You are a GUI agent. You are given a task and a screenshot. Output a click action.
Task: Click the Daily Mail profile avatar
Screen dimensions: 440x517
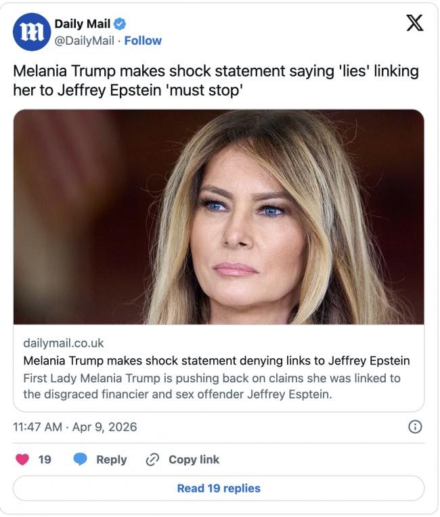point(32,32)
